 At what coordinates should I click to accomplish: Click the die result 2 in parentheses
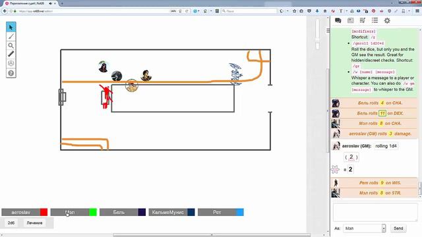[351, 157]
